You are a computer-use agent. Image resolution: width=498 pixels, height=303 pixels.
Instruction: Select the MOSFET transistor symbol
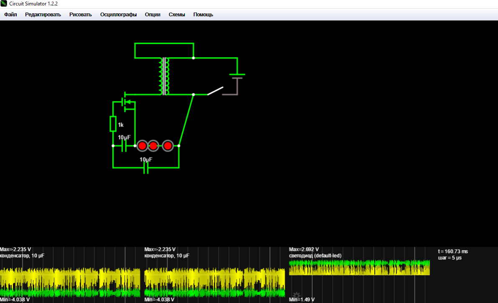(127, 102)
